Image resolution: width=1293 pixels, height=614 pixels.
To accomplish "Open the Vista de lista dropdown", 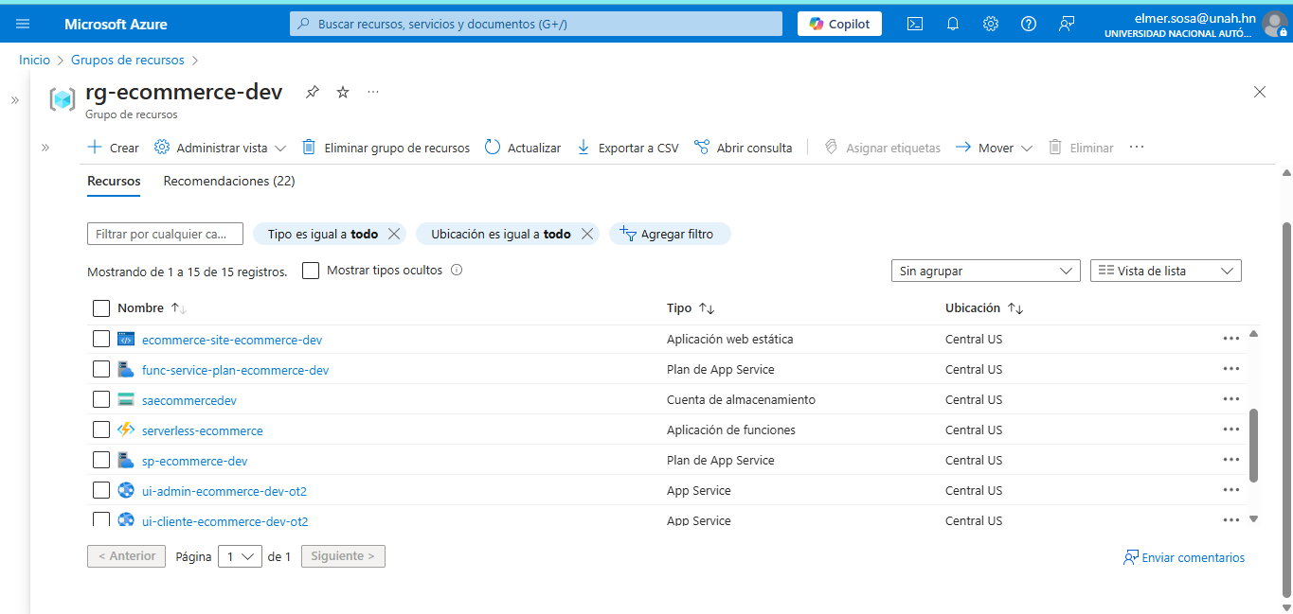I will [x=1165, y=270].
